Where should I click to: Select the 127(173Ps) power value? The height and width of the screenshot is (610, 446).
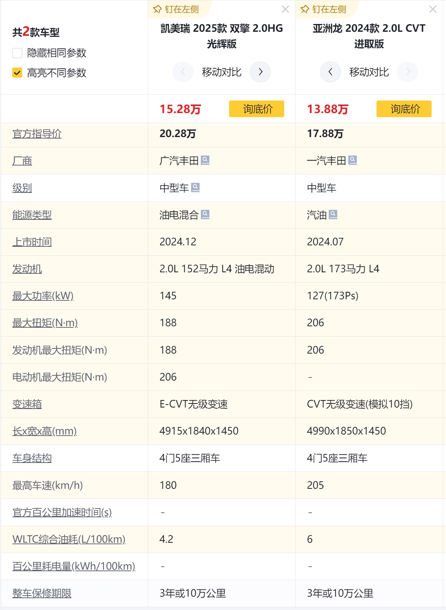coord(333,296)
